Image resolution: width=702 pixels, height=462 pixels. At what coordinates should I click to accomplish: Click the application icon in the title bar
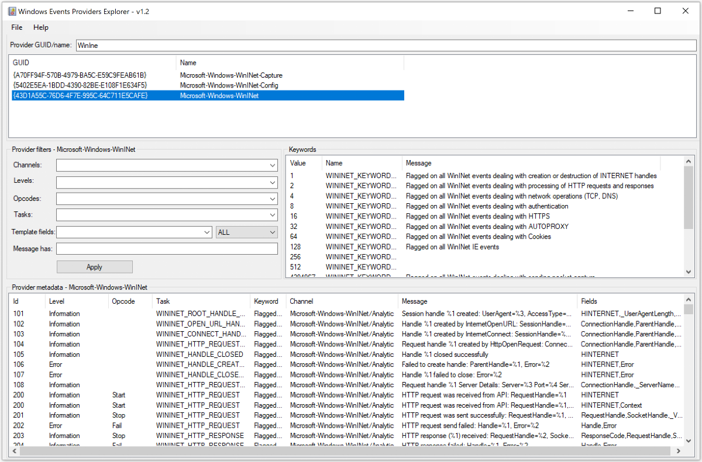pos(12,11)
